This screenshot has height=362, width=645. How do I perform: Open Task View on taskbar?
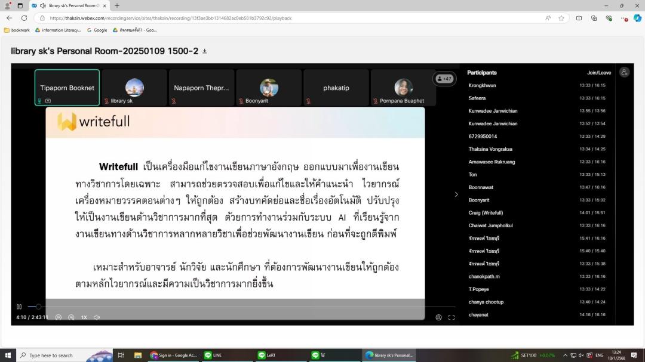pos(121,355)
